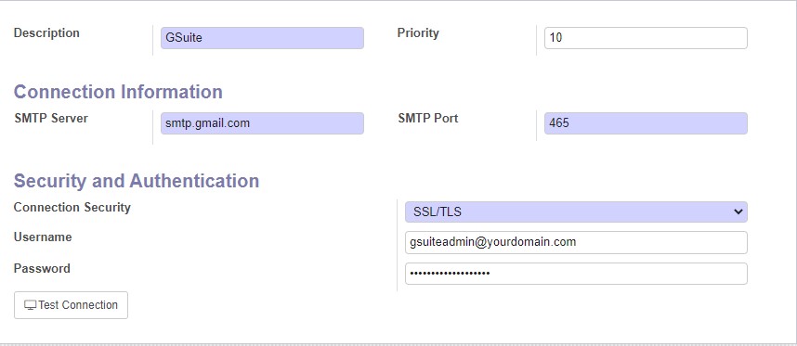Viewport: 797px width, 346px height.
Task: Focus the Description field containing GSuite
Action: tap(262, 38)
